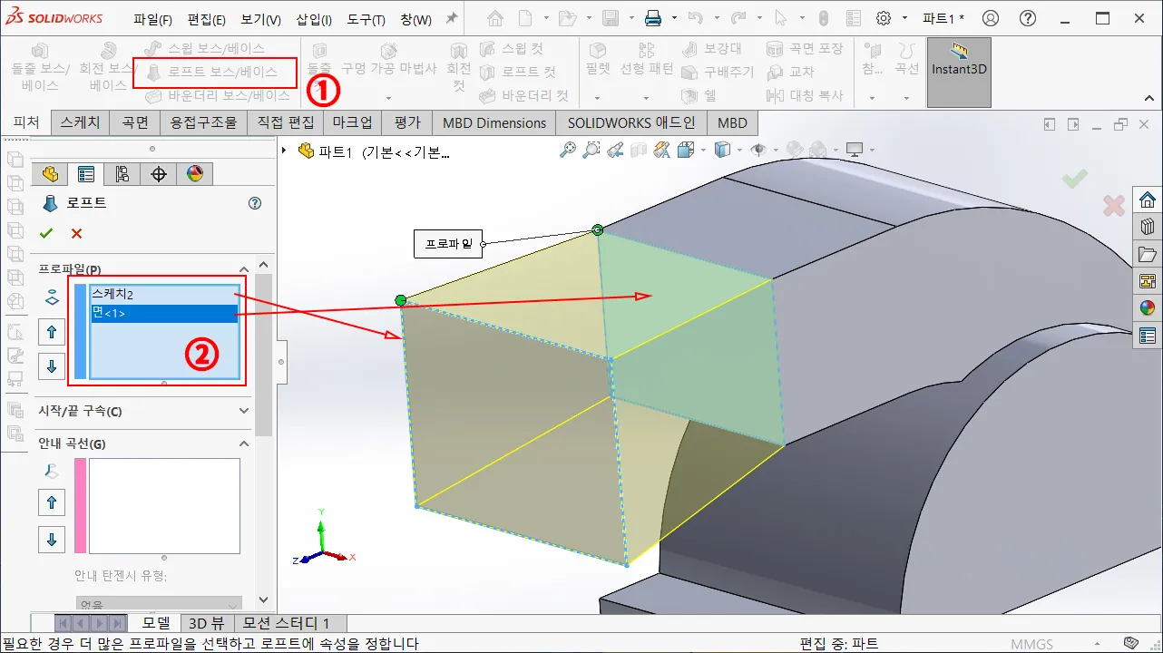
Task: Select 면<1> in the profiles list
Action: click(x=163, y=314)
